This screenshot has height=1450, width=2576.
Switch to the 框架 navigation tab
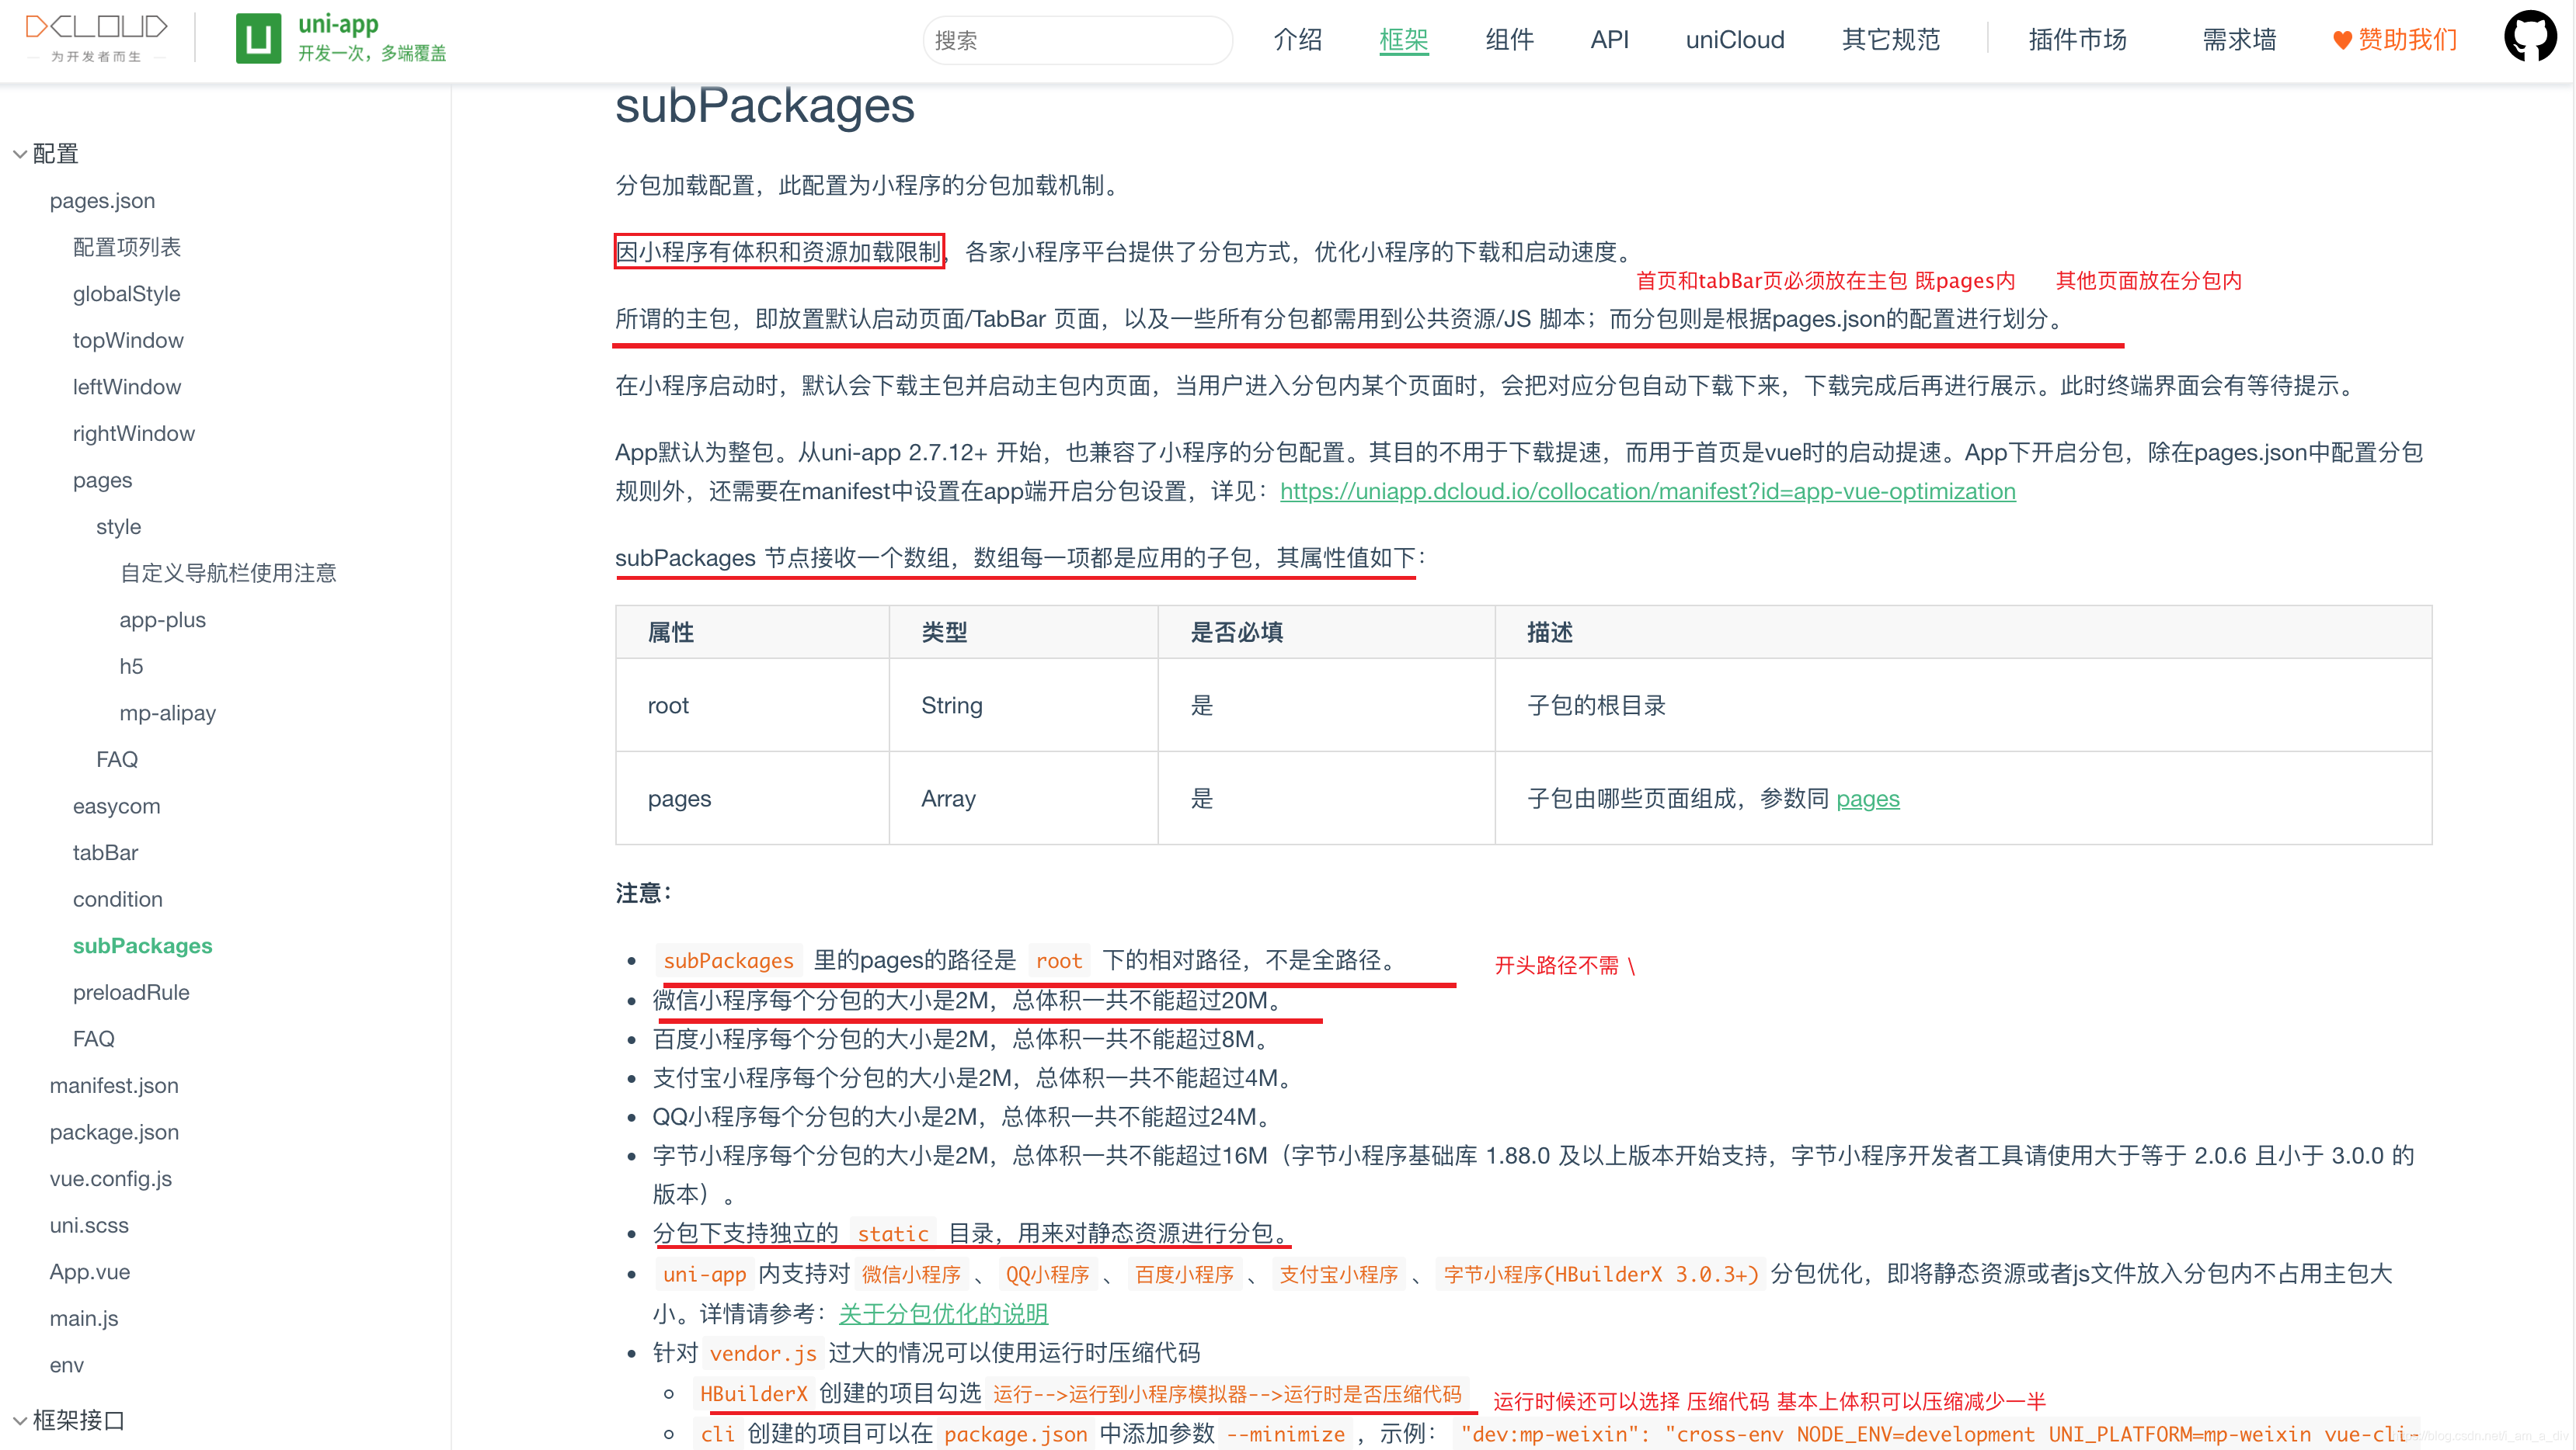click(x=1403, y=40)
